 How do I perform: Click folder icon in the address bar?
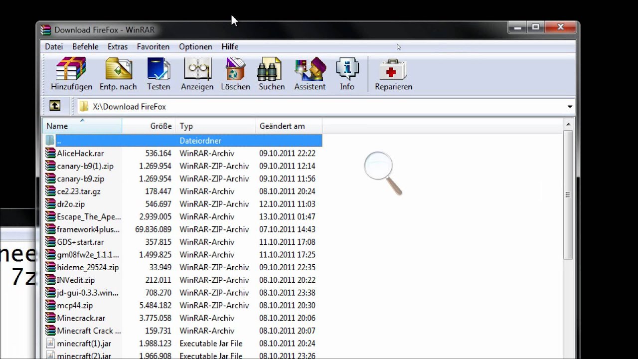(x=84, y=106)
